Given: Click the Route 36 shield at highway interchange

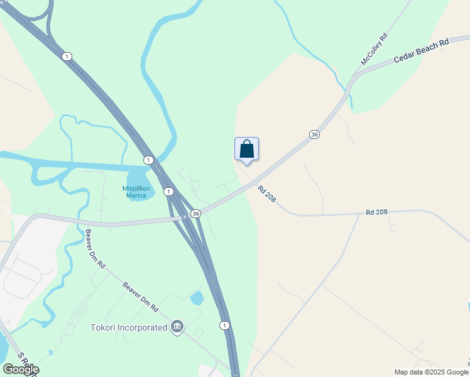Looking at the screenshot, I should [196, 214].
